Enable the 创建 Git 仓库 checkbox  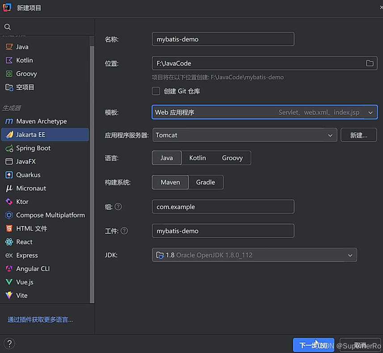[156, 91]
